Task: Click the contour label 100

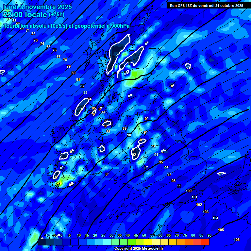Action: [189, 191]
